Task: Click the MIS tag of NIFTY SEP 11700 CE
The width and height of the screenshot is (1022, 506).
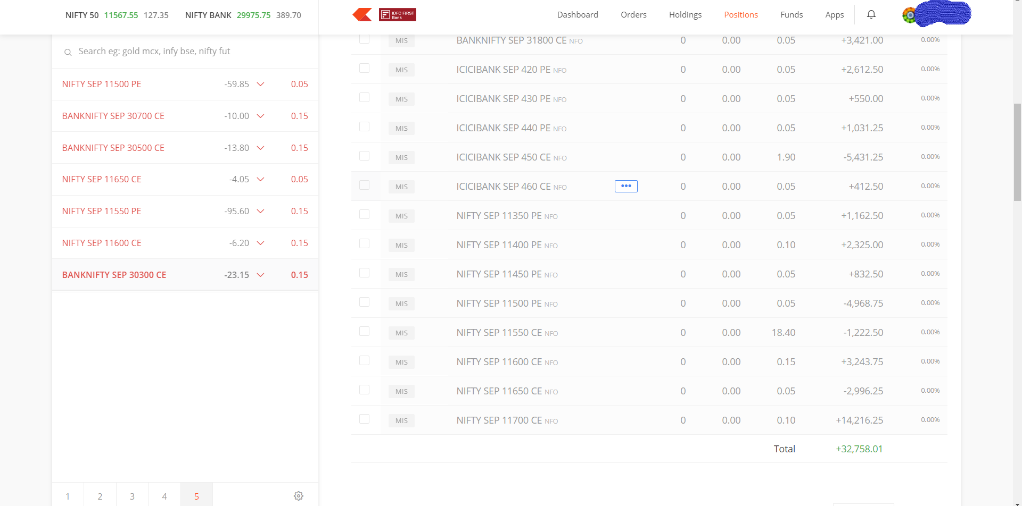Action: (401, 420)
